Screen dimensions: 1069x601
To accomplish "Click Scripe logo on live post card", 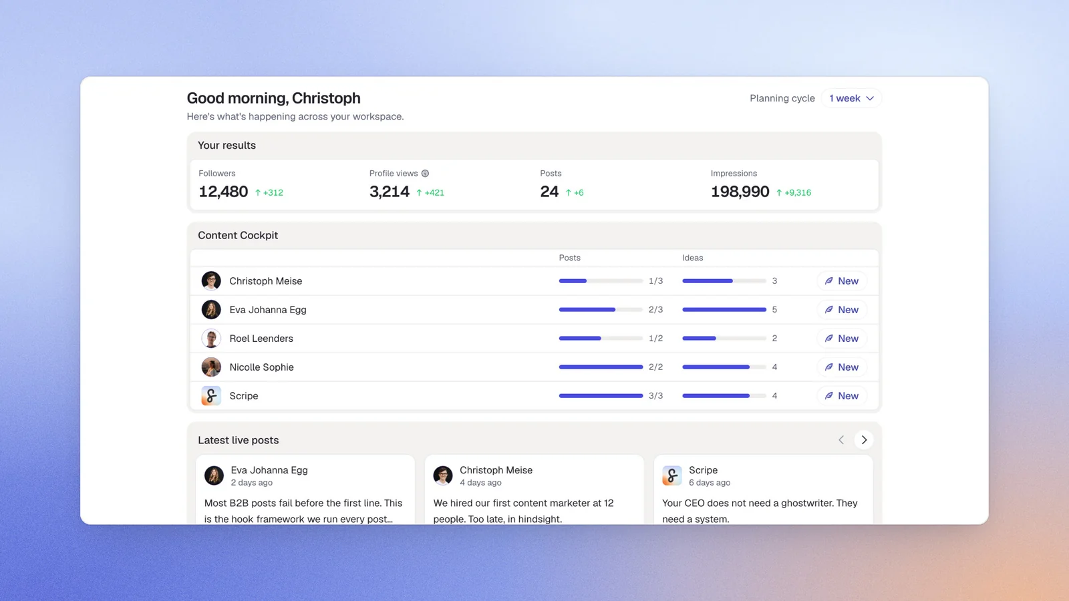I will pyautogui.click(x=672, y=475).
